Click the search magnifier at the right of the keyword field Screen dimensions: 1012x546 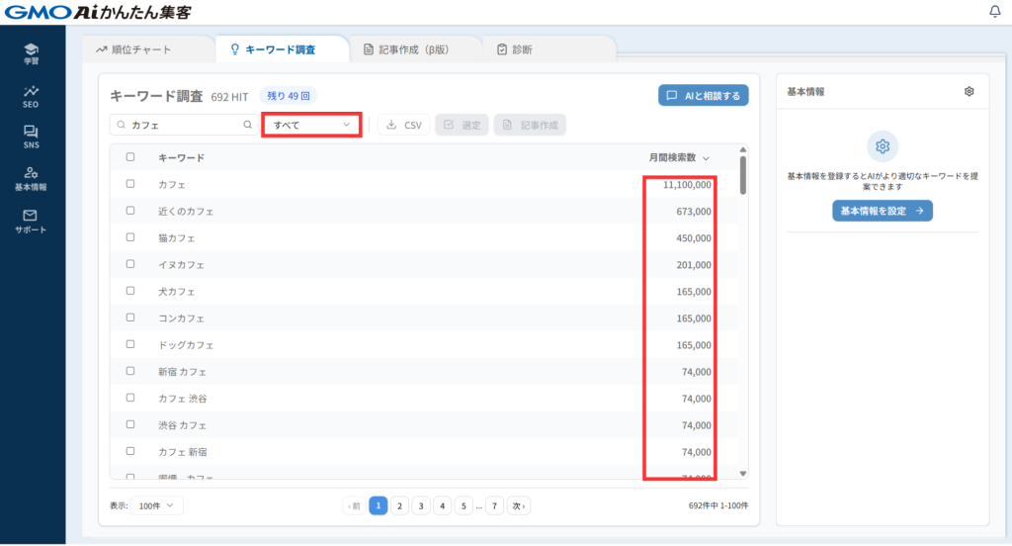point(248,126)
